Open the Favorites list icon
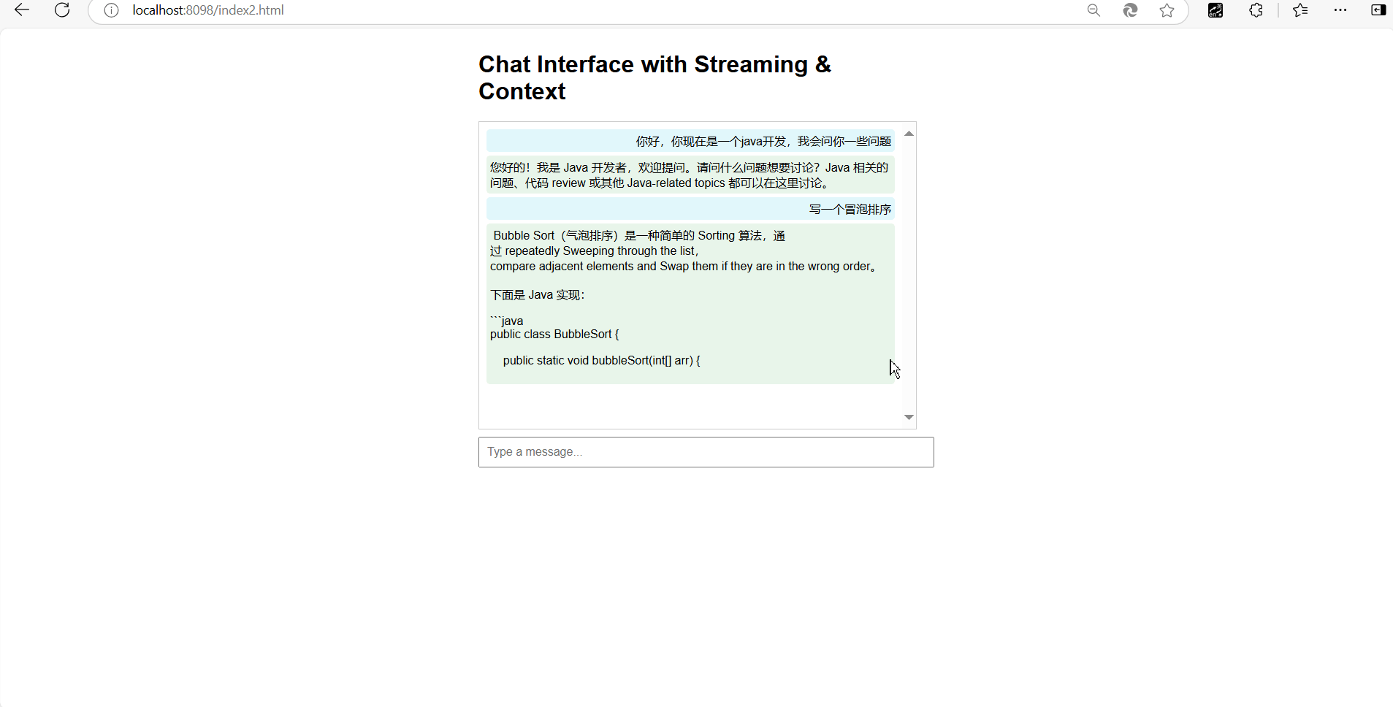The width and height of the screenshot is (1393, 707). point(1300,10)
